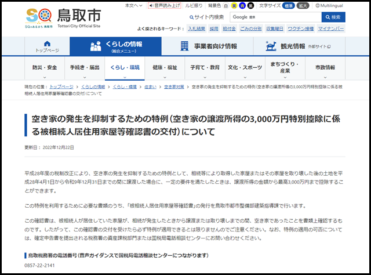Click the people icon in くらしの情報

pos(96,46)
